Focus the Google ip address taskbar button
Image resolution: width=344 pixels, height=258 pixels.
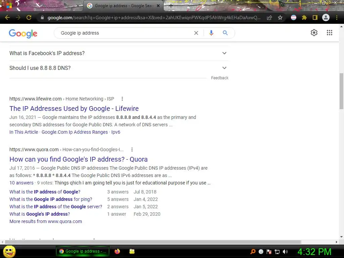(x=83, y=251)
